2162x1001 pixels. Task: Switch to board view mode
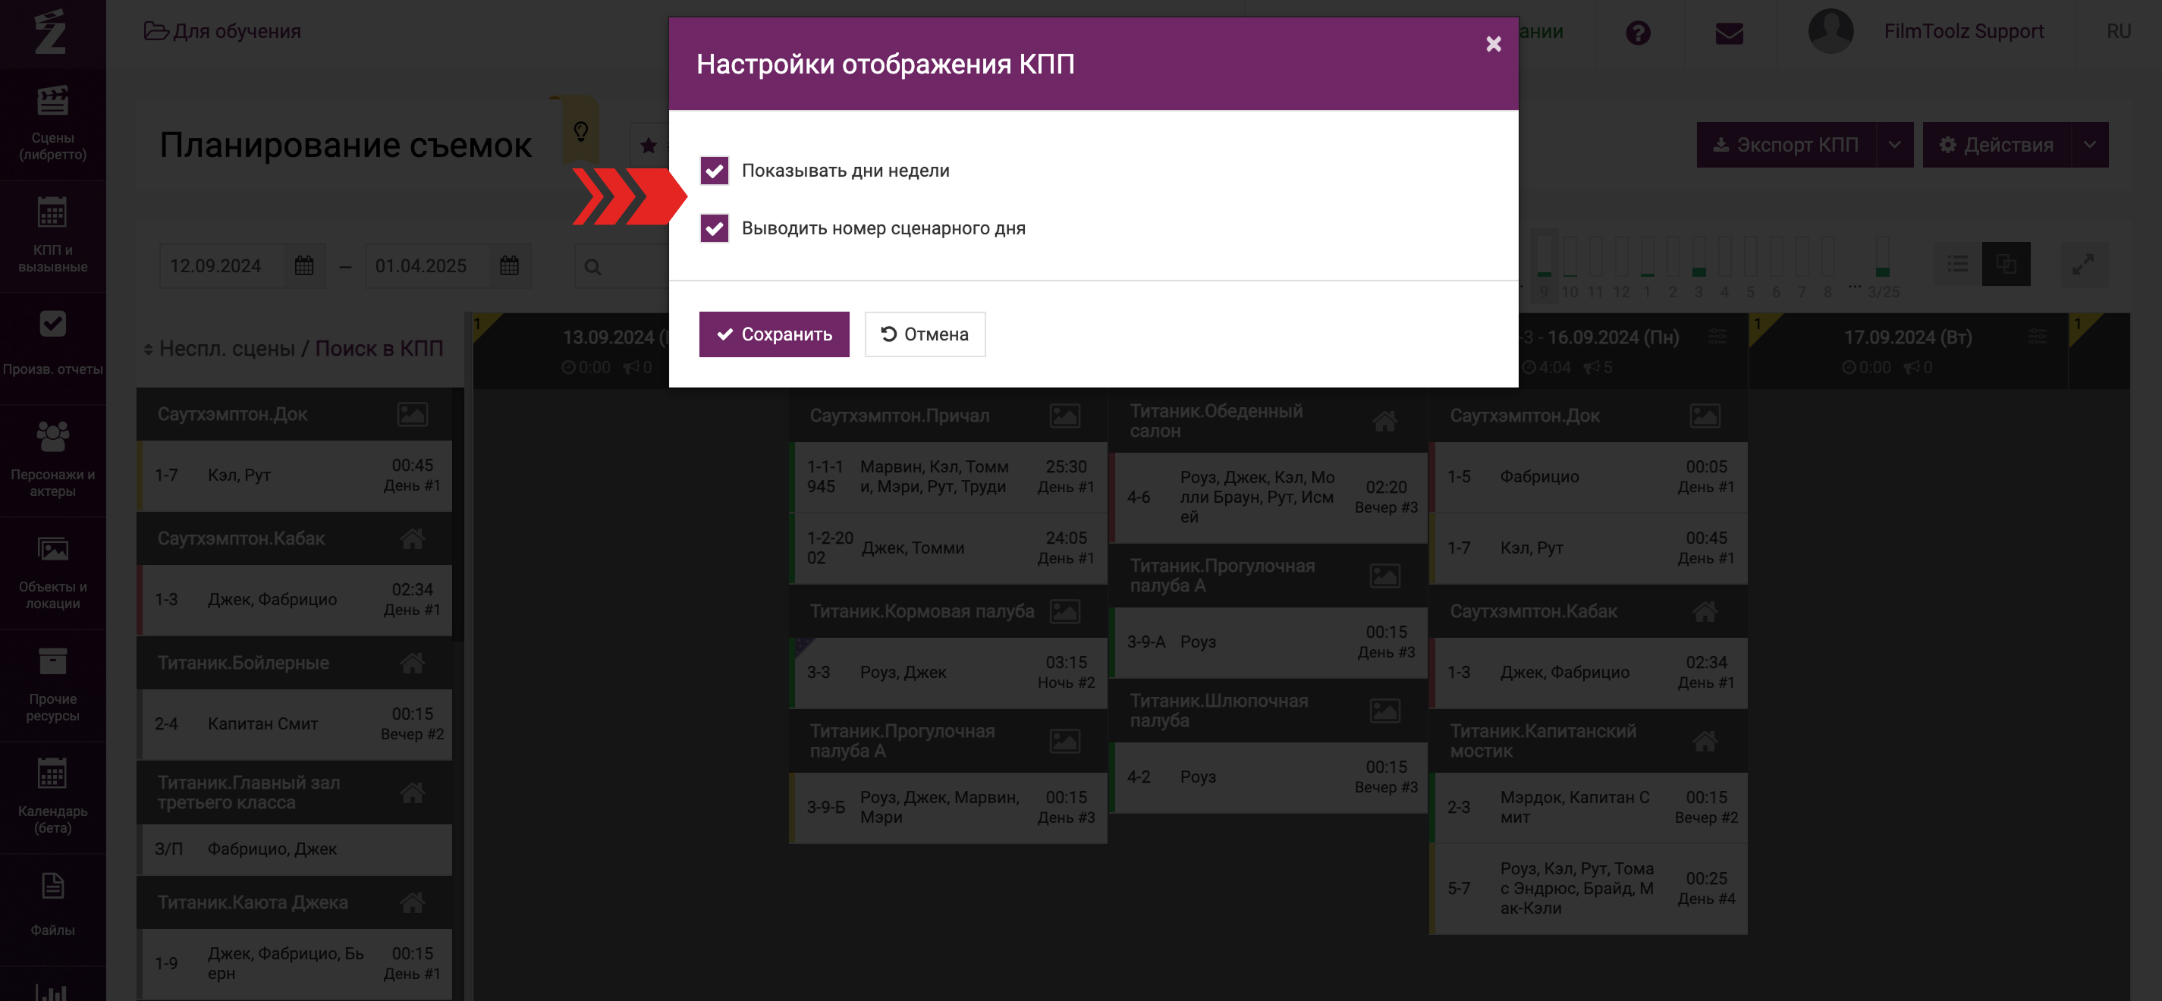2006,265
